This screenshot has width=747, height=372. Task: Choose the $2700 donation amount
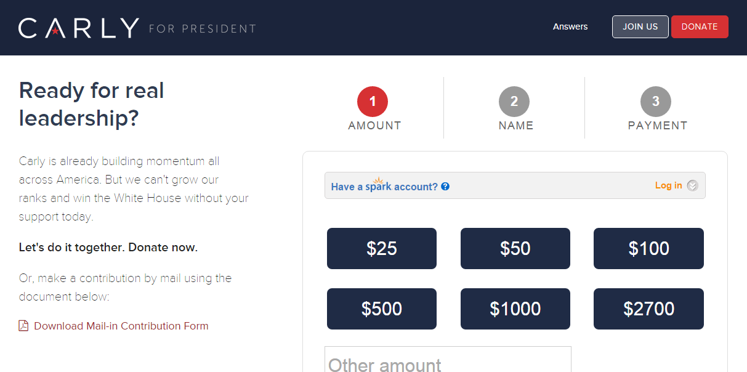pyautogui.click(x=648, y=309)
